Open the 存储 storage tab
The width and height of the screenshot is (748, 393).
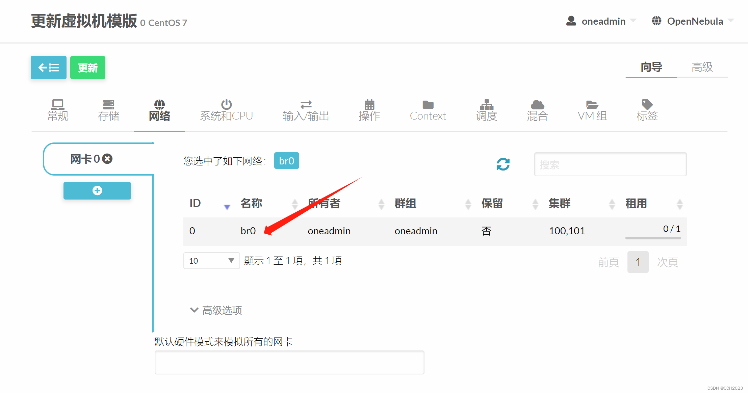(108, 111)
